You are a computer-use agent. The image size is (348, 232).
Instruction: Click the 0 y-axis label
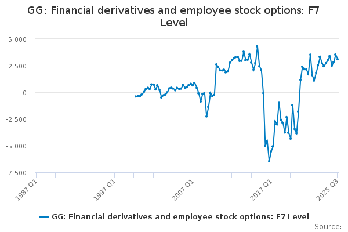coord(24,93)
